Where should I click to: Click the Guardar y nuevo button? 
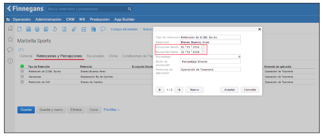pos(51,110)
